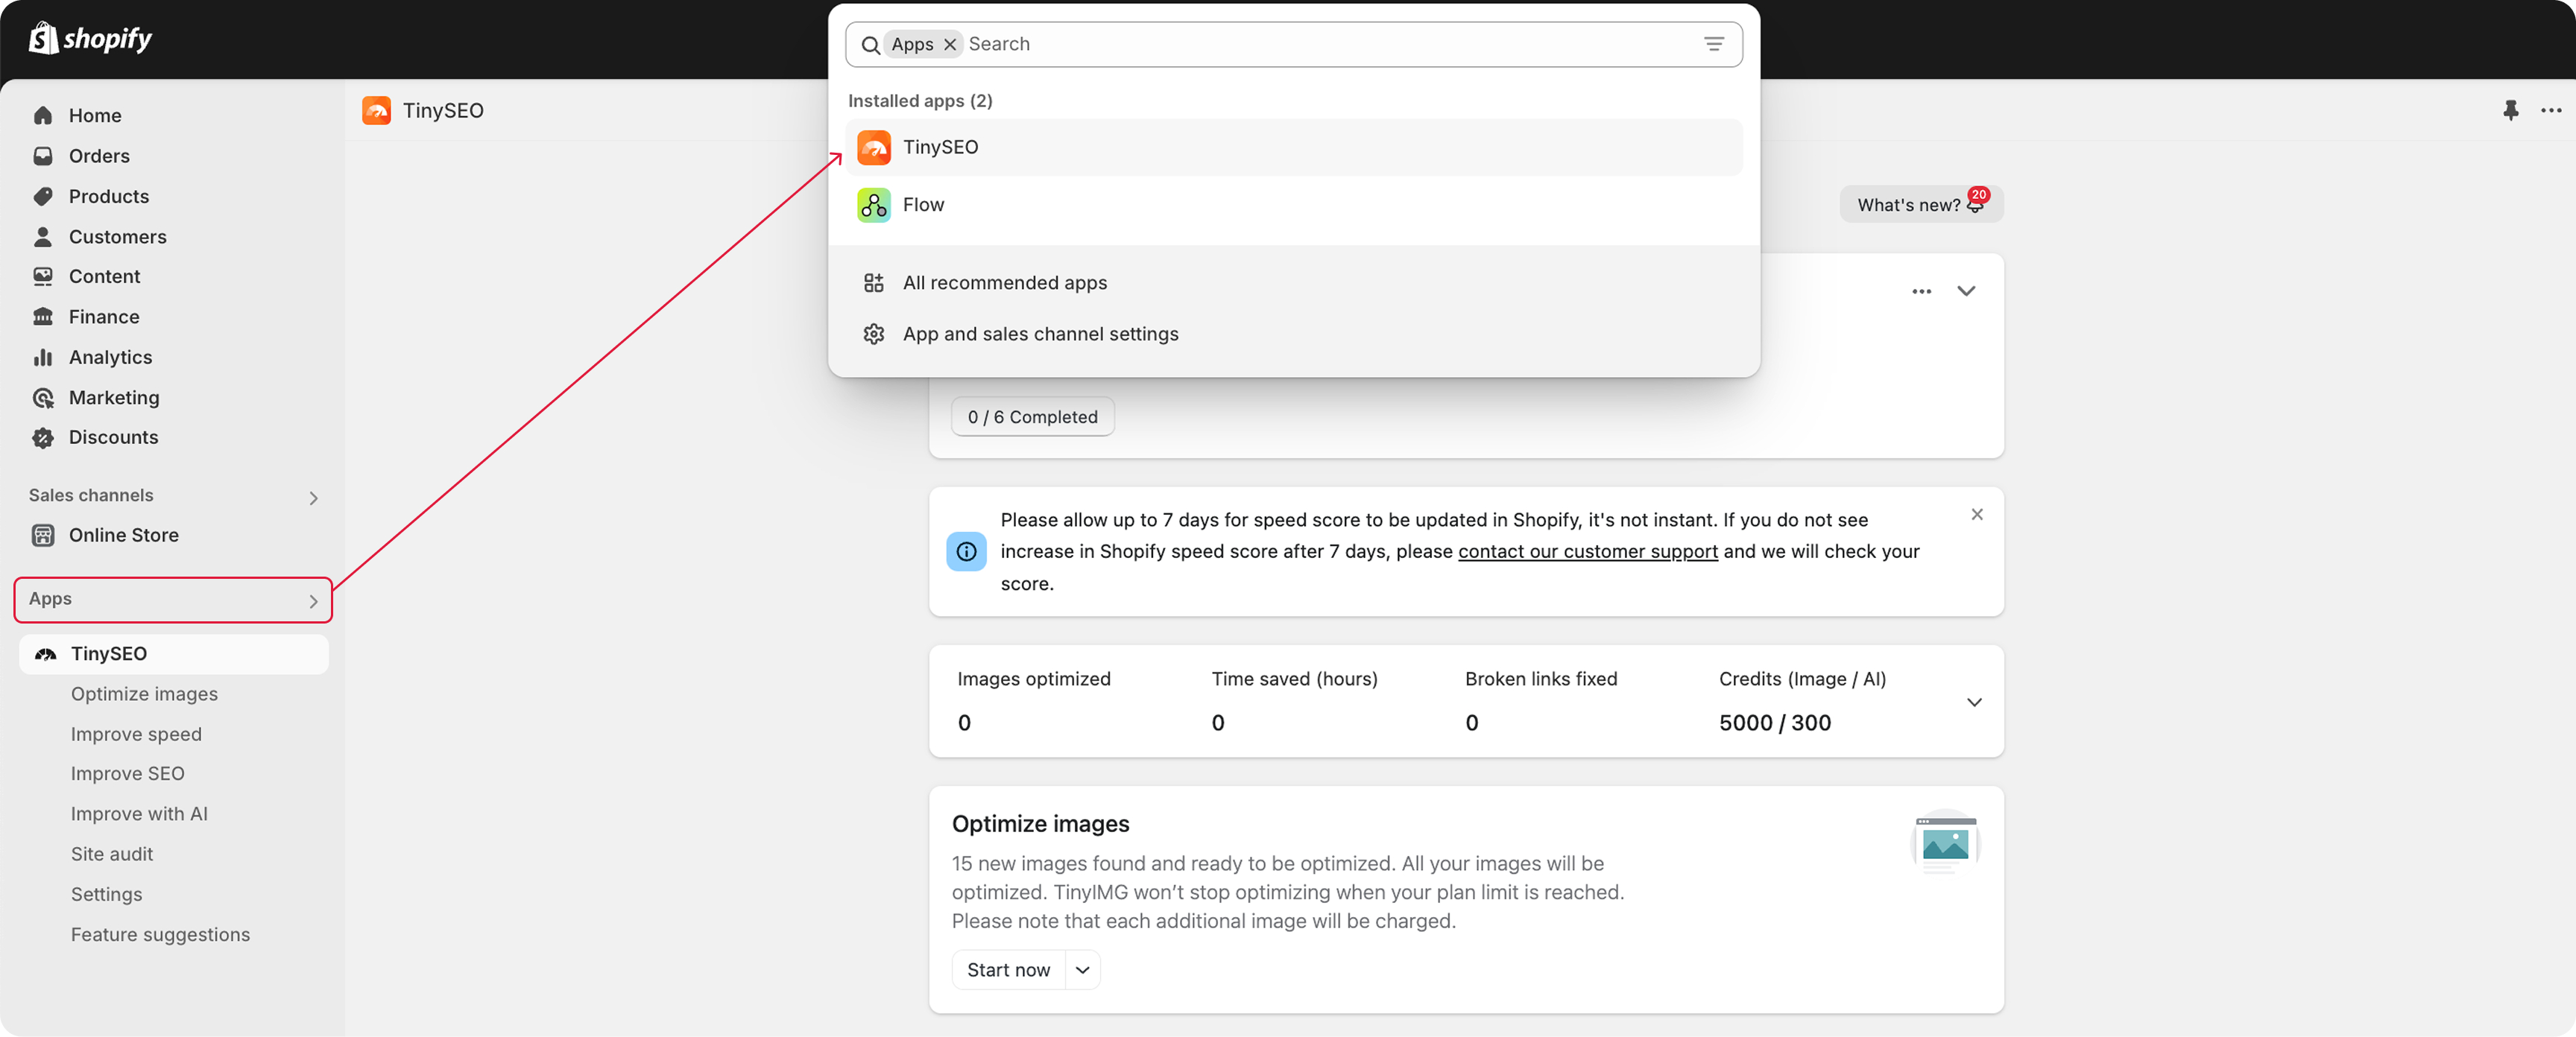Expand the Credits details chevron
The height and width of the screenshot is (1037, 2576).
coord(1974,703)
